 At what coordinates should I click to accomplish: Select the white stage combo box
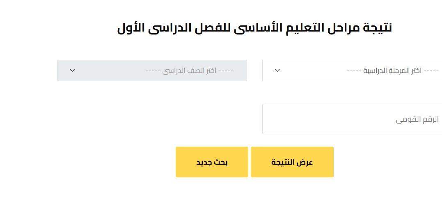click(352, 70)
